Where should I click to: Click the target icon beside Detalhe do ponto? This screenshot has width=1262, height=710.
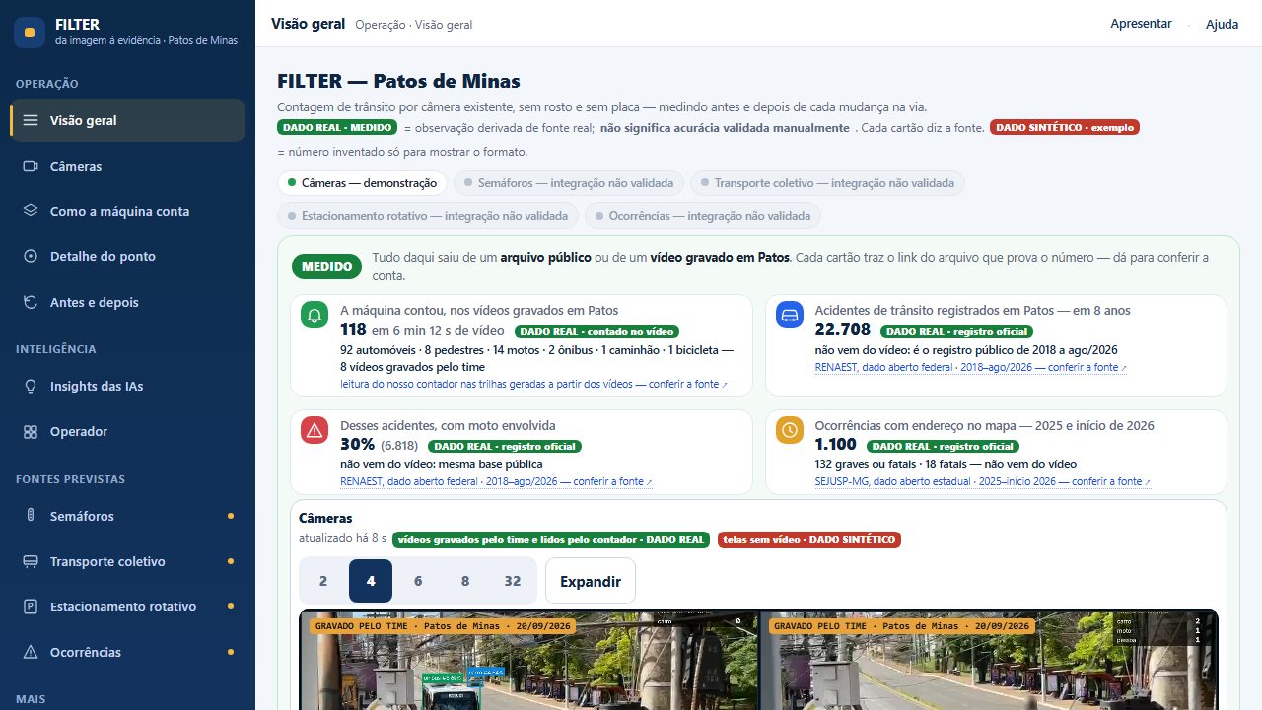[31, 256]
